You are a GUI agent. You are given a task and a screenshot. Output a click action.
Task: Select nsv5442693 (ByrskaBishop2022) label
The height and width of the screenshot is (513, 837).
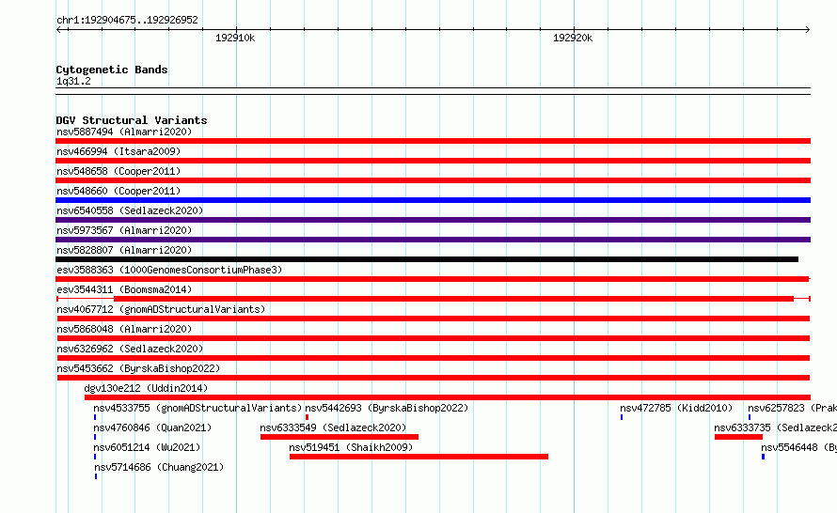pyautogui.click(x=387, y=408)
